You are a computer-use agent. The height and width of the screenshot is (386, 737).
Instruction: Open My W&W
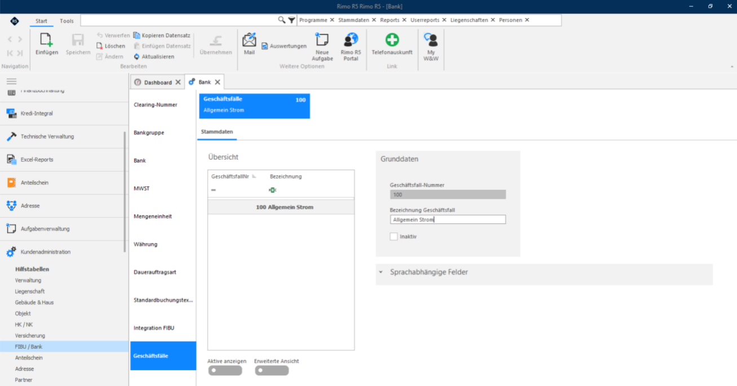431,47
